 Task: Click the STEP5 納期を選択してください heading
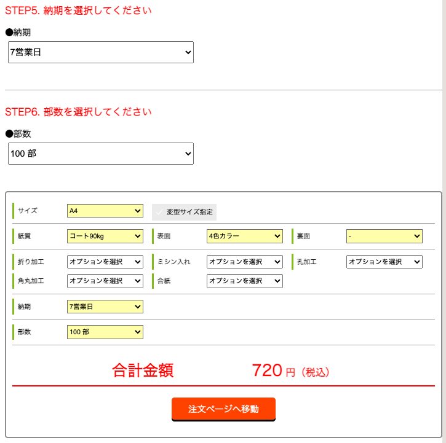click(78, 10)
